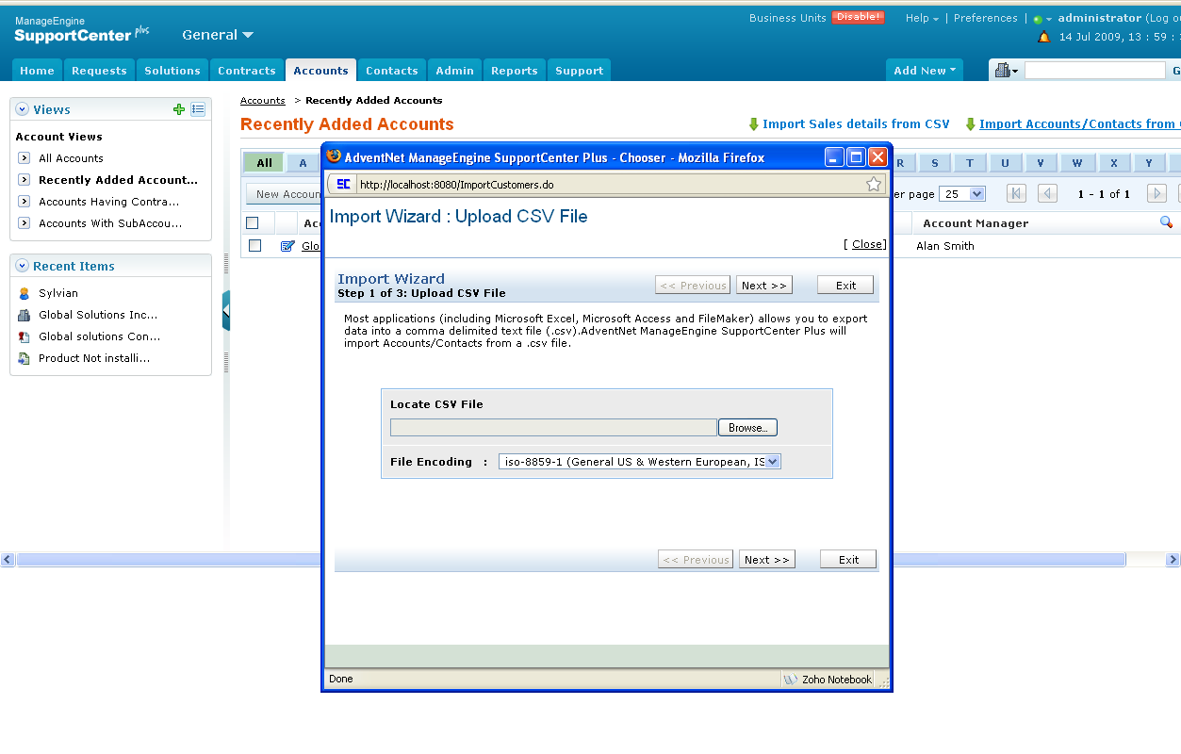The height and width of the screenshot is (754, 1181).
Task: Toggle the select-all accounts checkbox
Action: [x=252, y=223]
